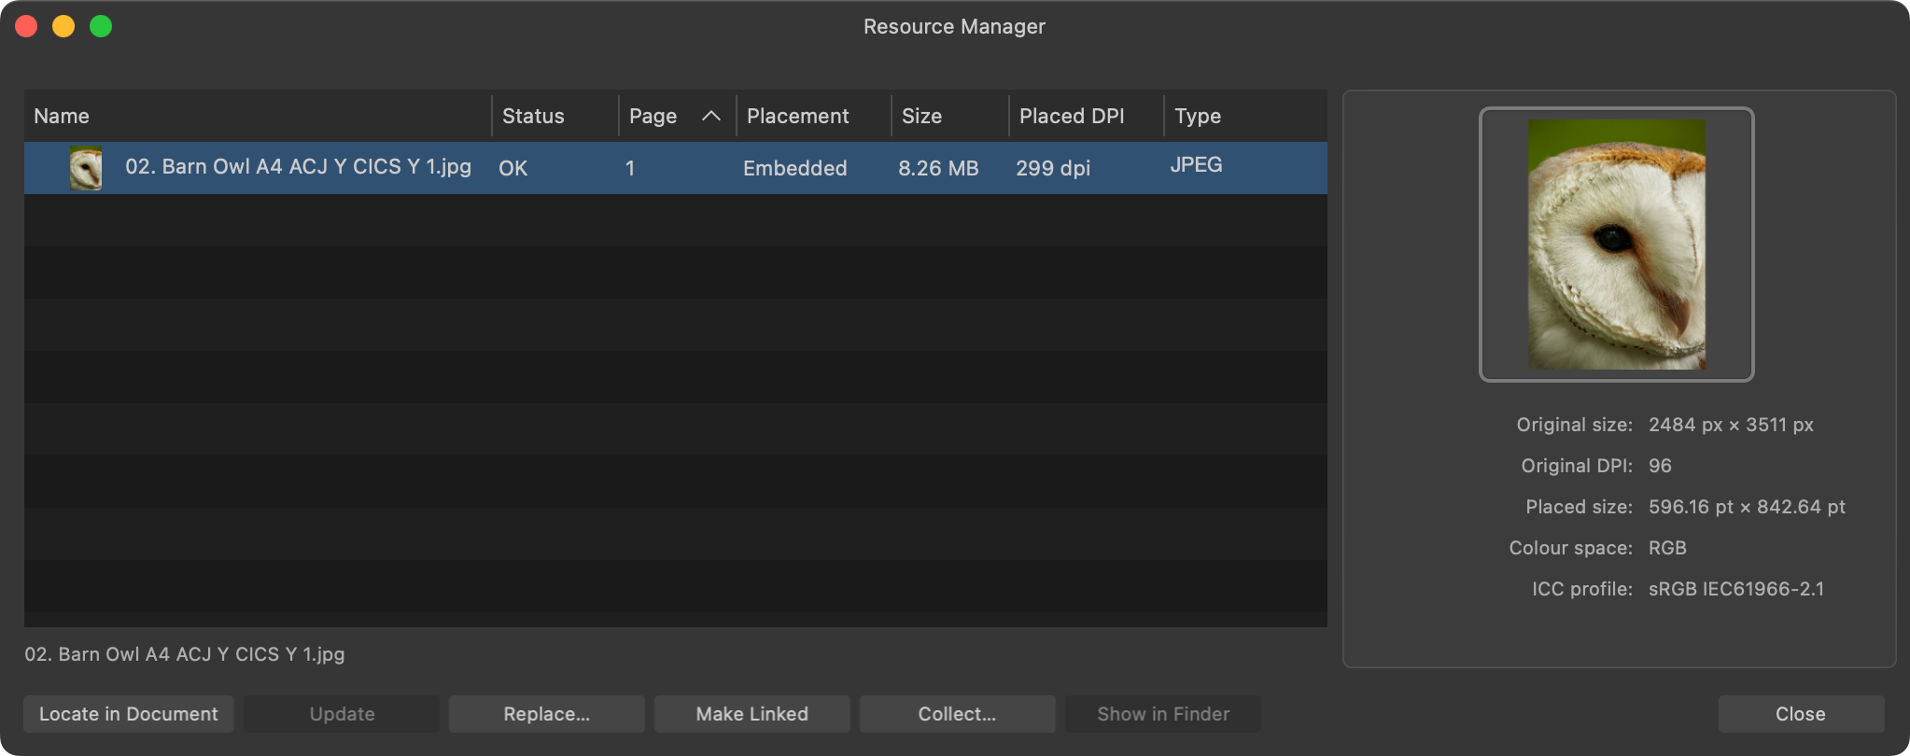Click the Collect... button
The width and height of the screenshot is (1910, 756).
[x=958, y=714]
